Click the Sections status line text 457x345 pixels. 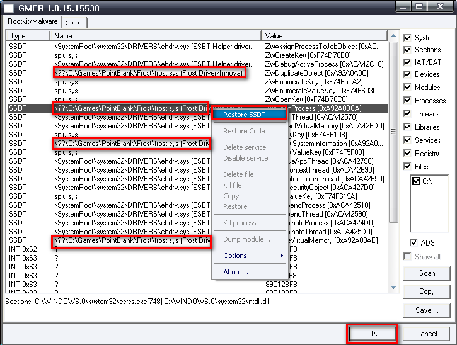[x=137, y=302]
